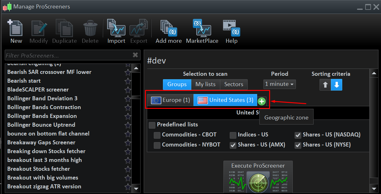This screenshot has width=381, height=194.
Task: Select Breakout Stocks fetcher
Action: 38,169
